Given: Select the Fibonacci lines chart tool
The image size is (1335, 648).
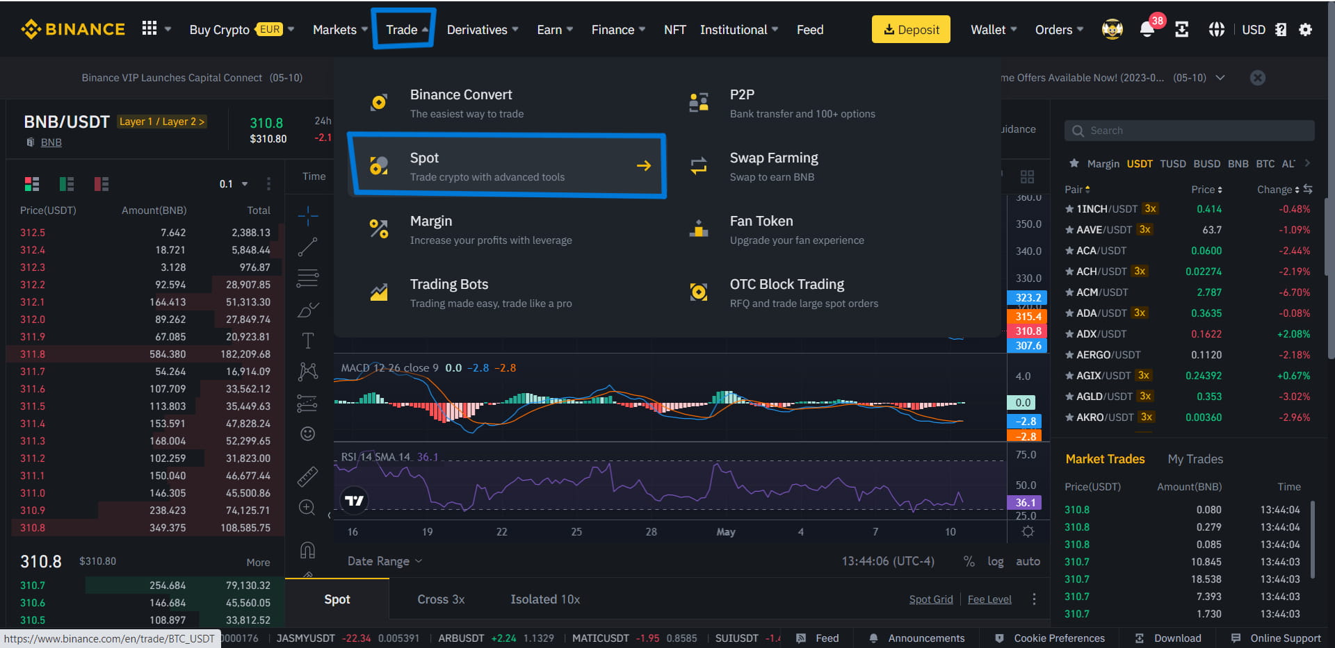Looking at the screenshot, I should [x=307, y=279].
